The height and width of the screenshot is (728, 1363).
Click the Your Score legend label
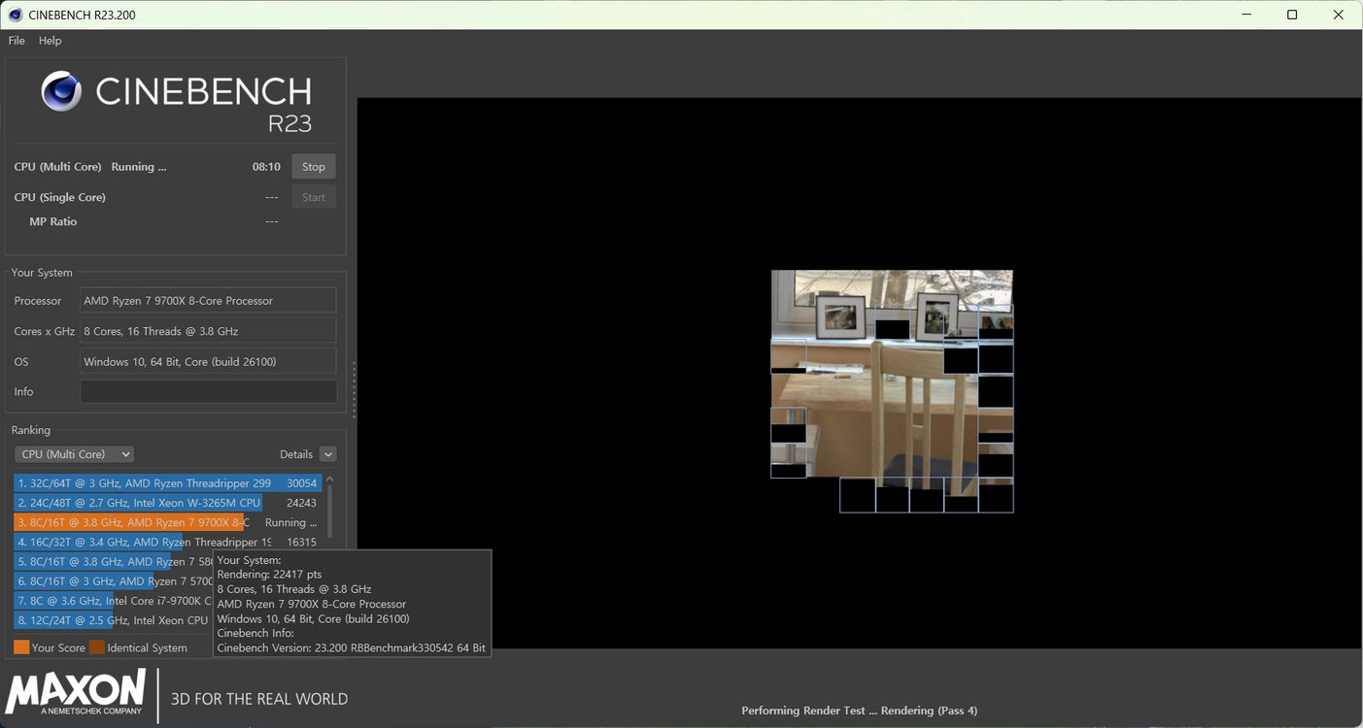[x=58, y=647]
